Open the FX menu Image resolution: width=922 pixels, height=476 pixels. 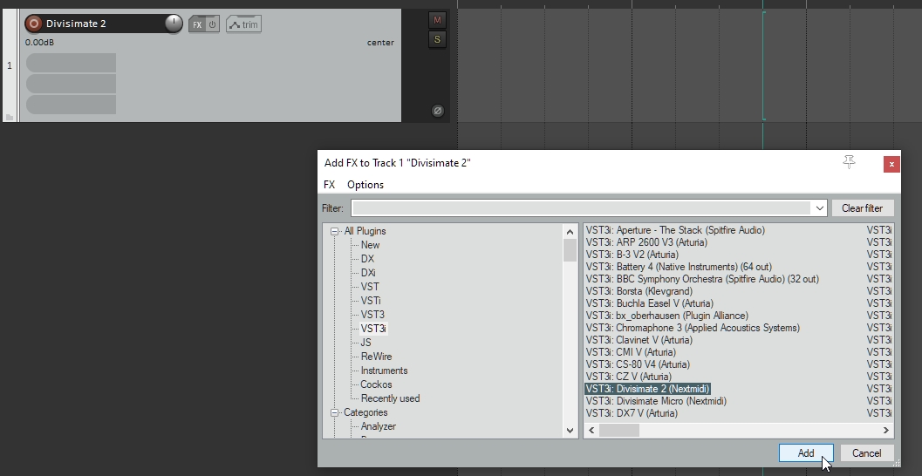click(330, 185)
